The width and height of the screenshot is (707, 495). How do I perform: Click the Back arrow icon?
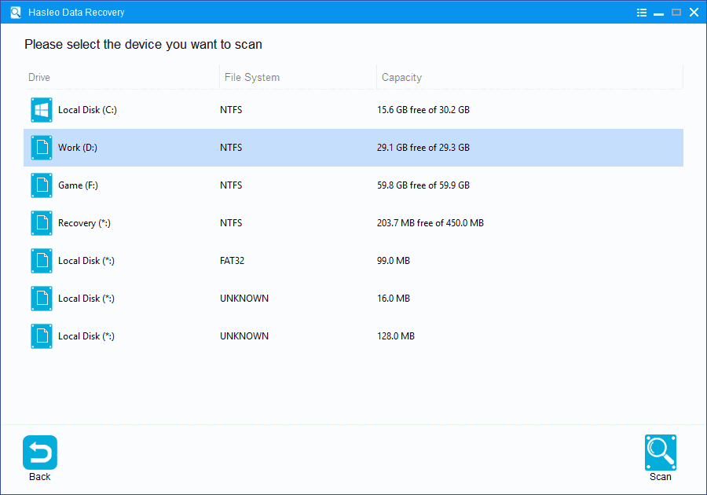pyautogui.click(x=39, y=452)
